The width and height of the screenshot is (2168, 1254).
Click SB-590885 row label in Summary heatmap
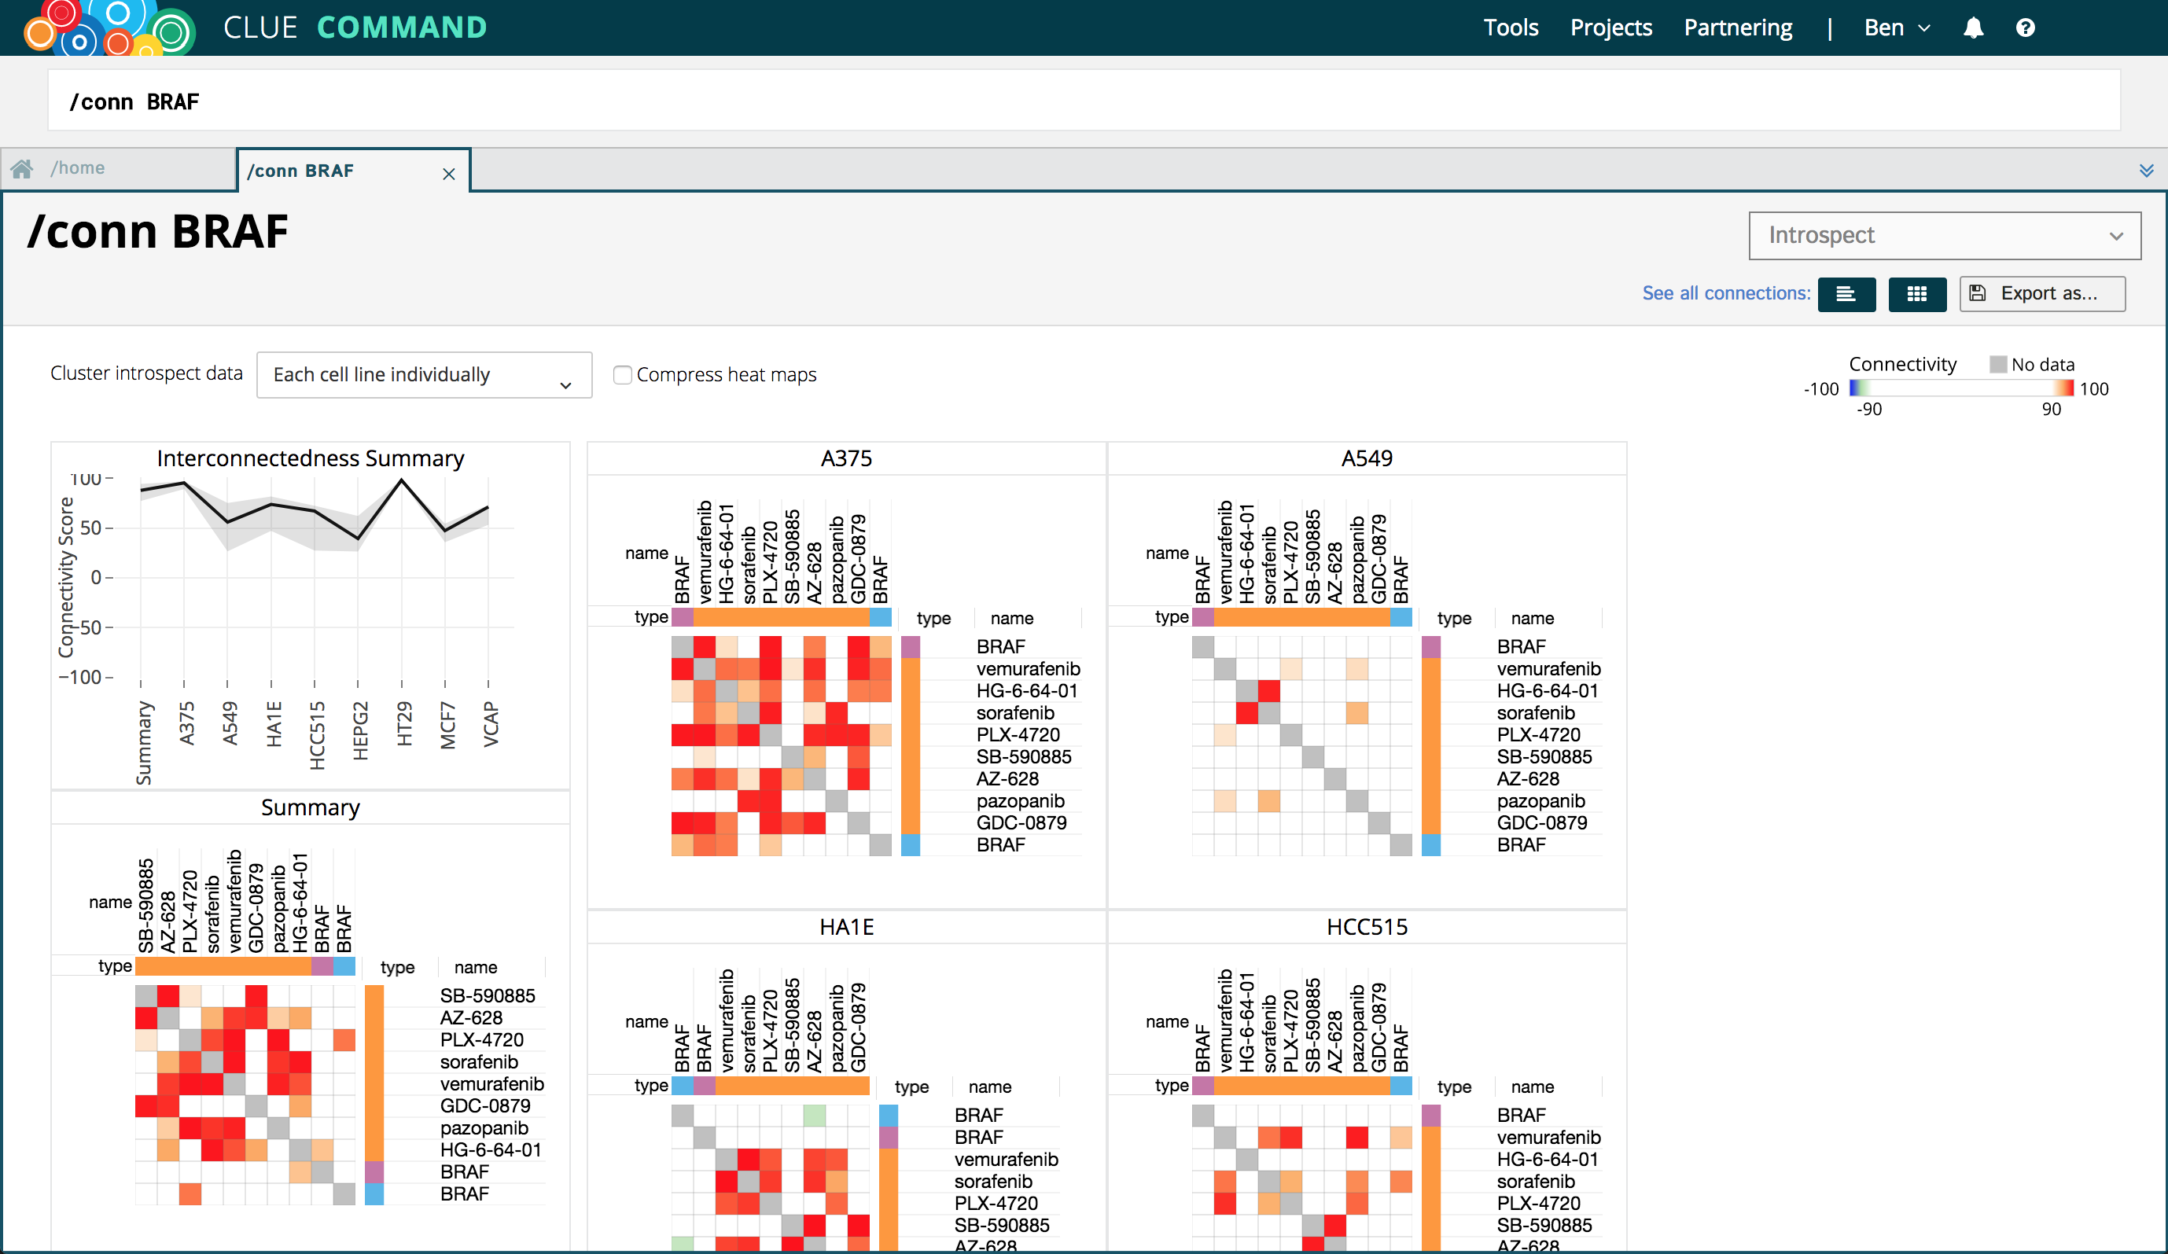click(488, 996)
